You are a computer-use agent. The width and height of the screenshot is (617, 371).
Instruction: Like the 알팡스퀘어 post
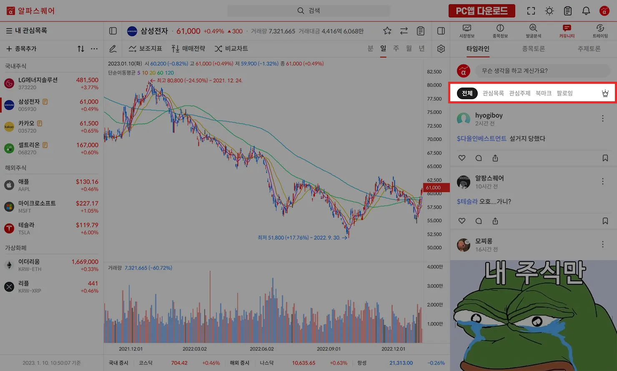[x=462, y=221]
